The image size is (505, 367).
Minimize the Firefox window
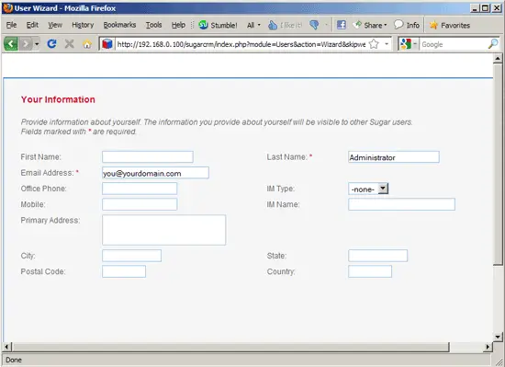pyautogui.click(x=475, y=8)
